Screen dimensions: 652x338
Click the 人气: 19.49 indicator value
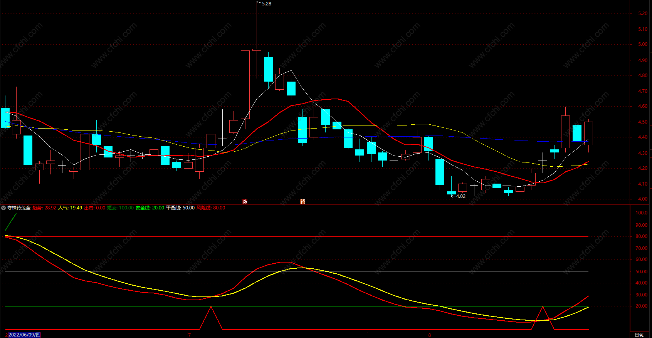(x=70, y=208)
